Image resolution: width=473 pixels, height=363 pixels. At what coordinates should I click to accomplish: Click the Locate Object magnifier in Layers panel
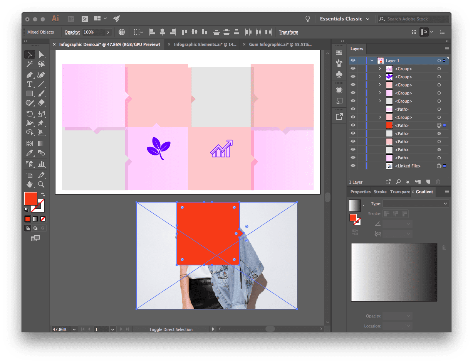[398, 182]
